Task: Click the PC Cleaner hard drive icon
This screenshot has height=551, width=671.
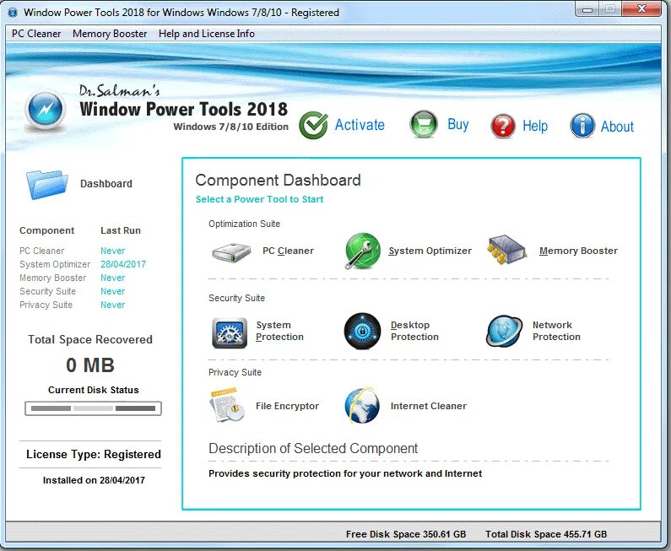Action: (231, 252)
